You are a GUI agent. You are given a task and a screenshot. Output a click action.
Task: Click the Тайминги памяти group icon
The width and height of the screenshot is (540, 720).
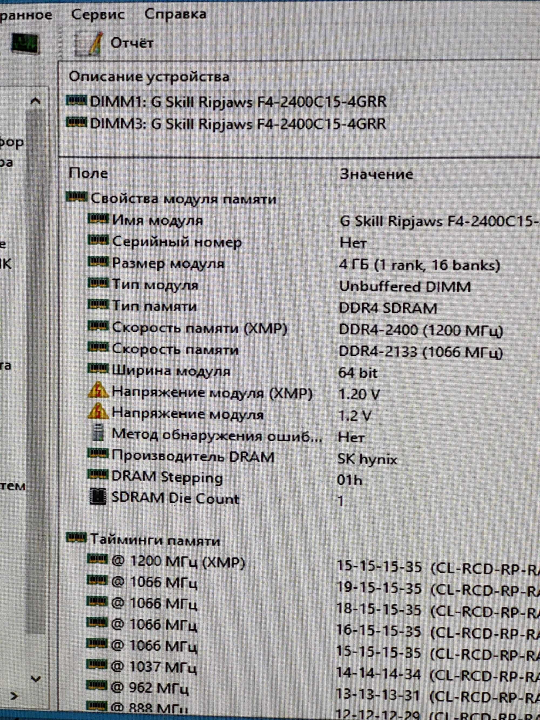[x=76, y=538]
